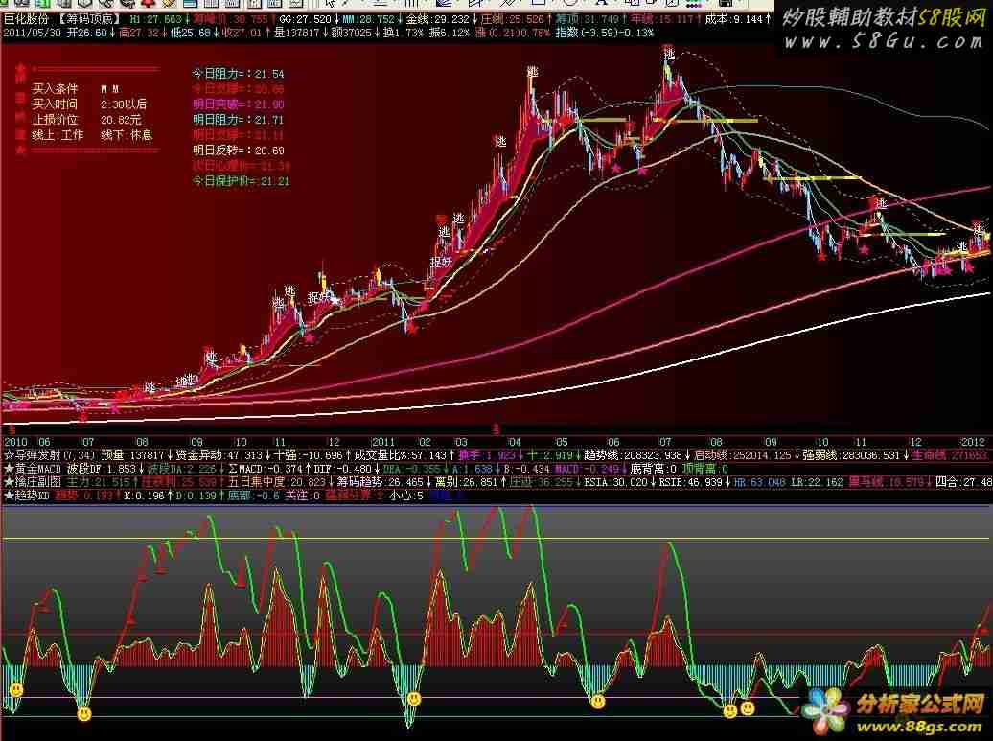Click the 2010 year label on time axis
The height and width of the screenshot is (741, 993).
click(16, 441)
